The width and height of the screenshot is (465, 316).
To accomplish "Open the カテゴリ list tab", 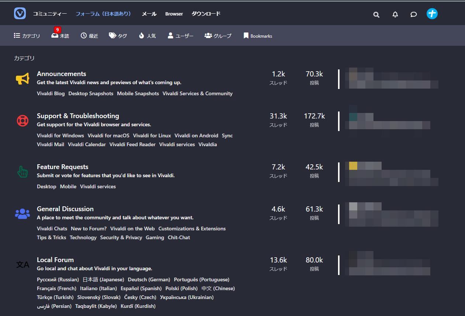I will pos(27,36).
